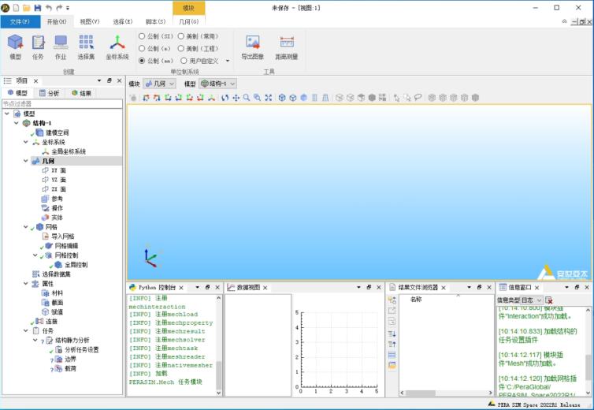Collapse the 坐标系统 tree node
The width and height of the screenshot is (594, 410).
tap(26, 142)
